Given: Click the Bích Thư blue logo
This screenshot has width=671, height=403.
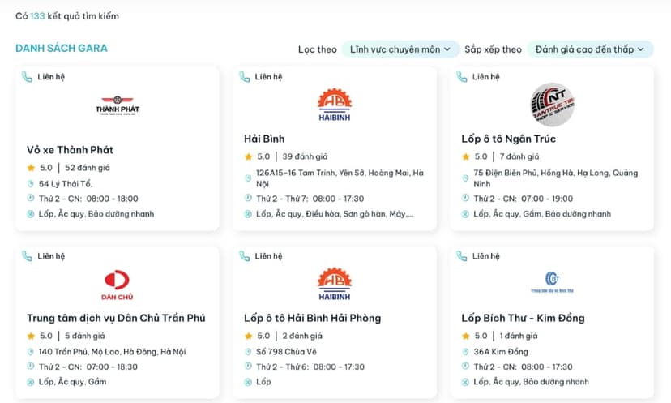Looking at the screenshot, I should 552,282.
